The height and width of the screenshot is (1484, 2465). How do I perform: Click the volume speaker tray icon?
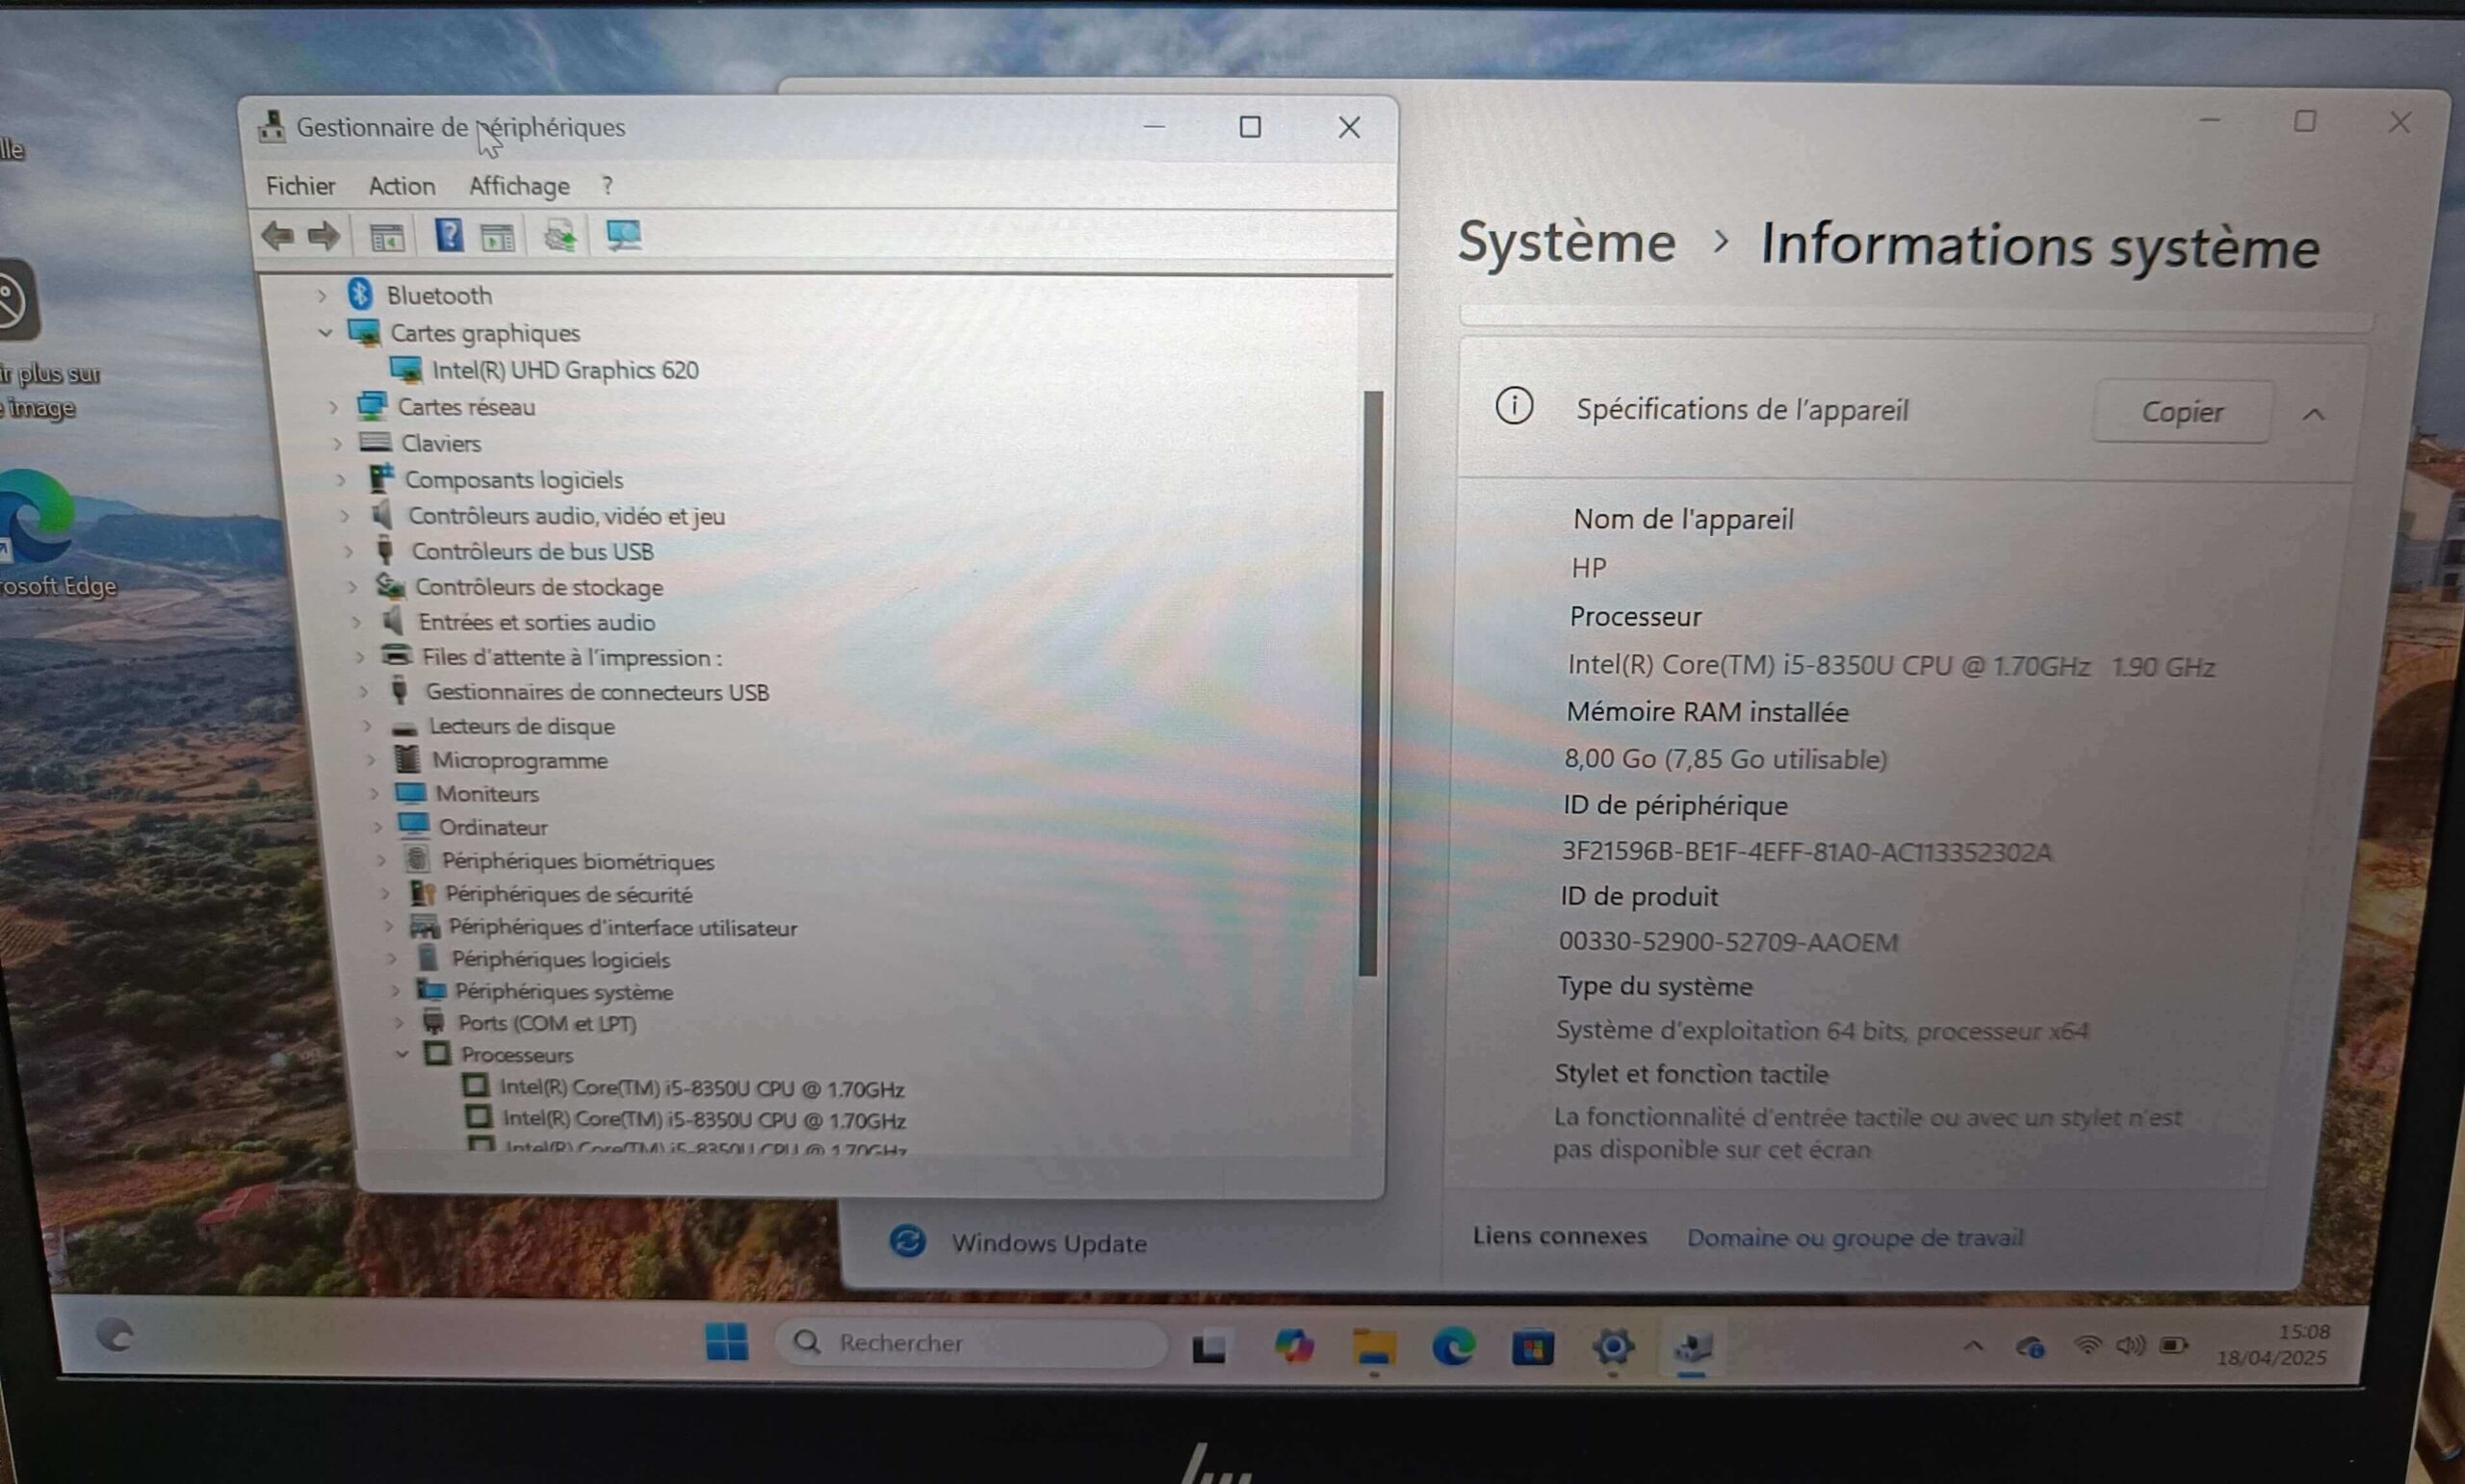[x=2130, y=1346]
